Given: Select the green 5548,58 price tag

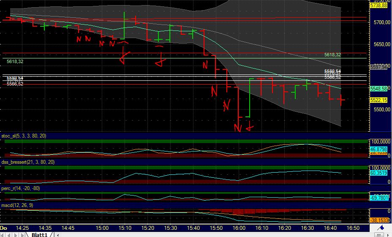Looking at the screenshot, I should point(378,89).
